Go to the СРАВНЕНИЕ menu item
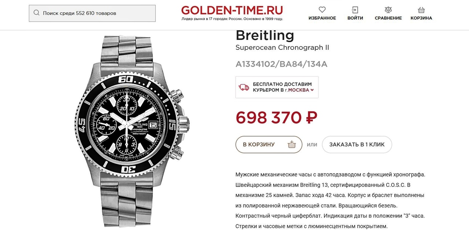 (x=388, y=18)
